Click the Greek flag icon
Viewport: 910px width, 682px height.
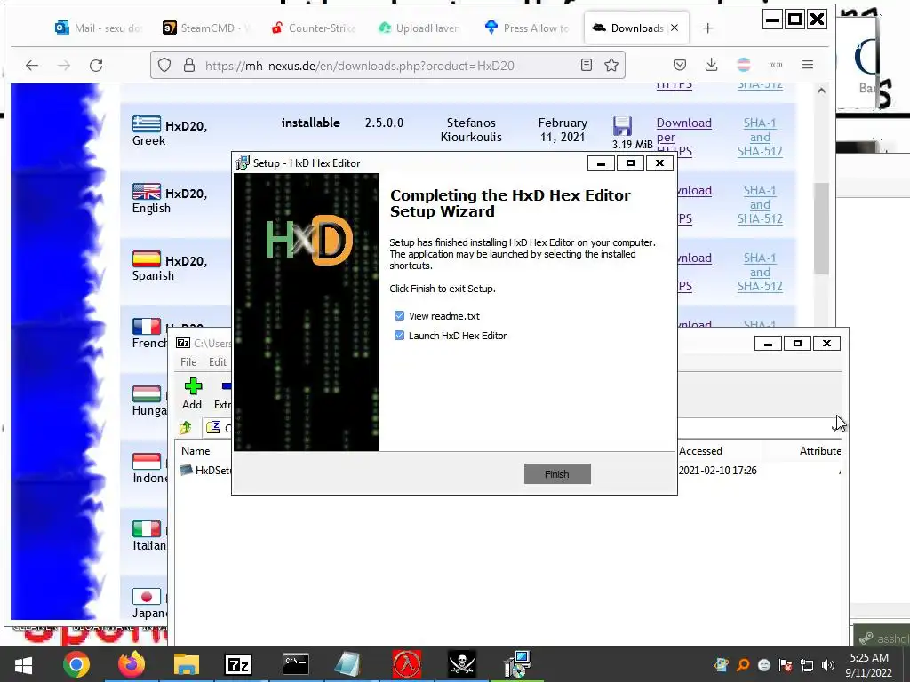tap(147, 124)
